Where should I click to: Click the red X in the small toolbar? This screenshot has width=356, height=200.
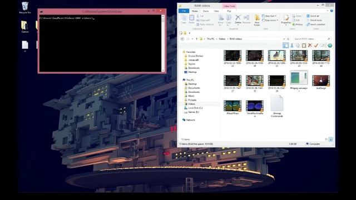click(310, 46)
